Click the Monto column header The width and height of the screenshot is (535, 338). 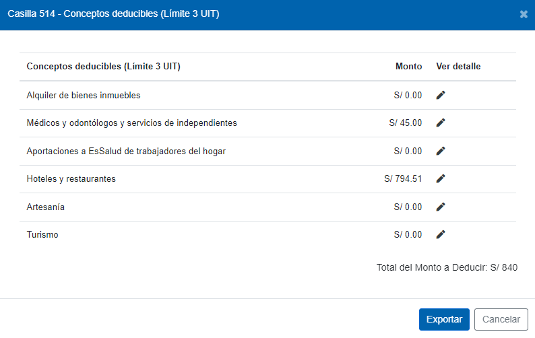pyautogui.click(x=409, y=67)
